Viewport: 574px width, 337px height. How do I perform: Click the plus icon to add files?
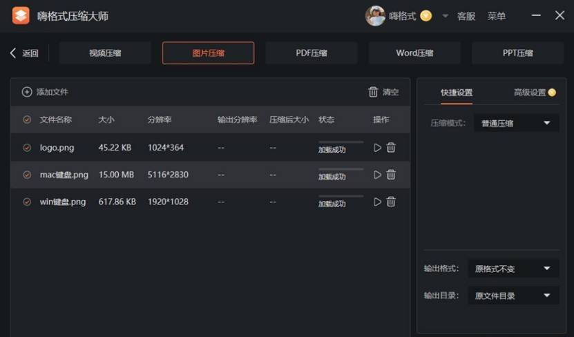coord(27,92)
